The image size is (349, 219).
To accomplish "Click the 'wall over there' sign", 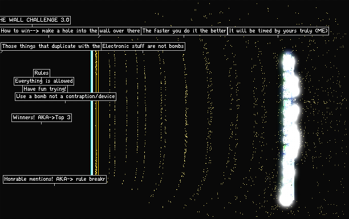I will click(x=120, y=31).
